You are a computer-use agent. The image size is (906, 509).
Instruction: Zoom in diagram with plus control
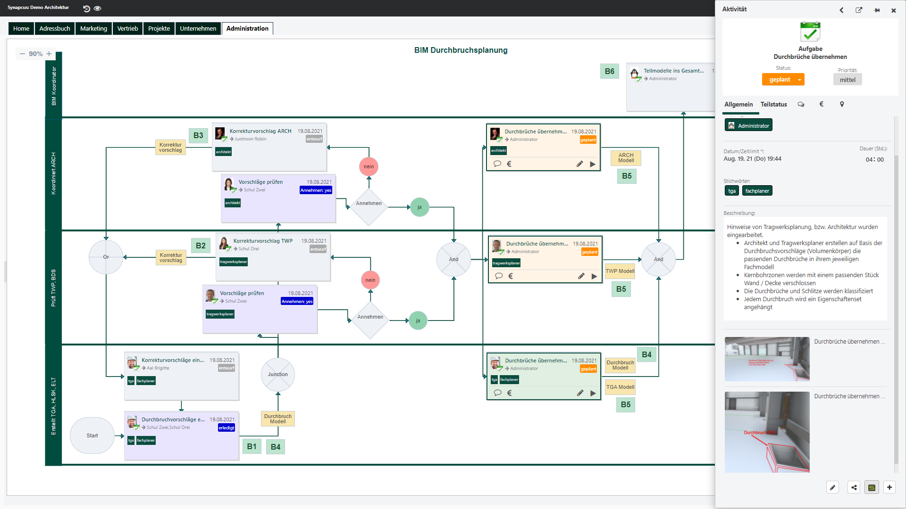tap(49, 54)
